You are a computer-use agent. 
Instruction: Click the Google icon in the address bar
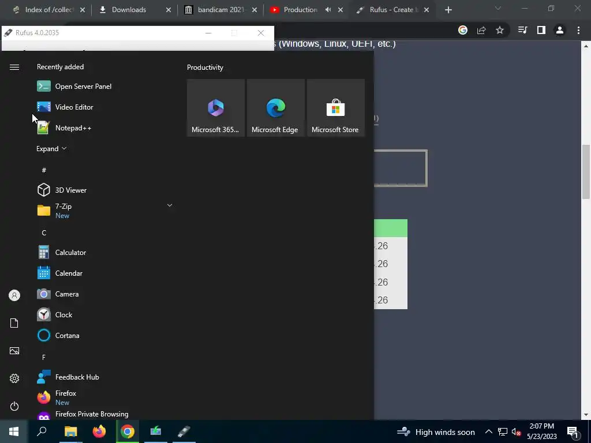pos(463,30)
